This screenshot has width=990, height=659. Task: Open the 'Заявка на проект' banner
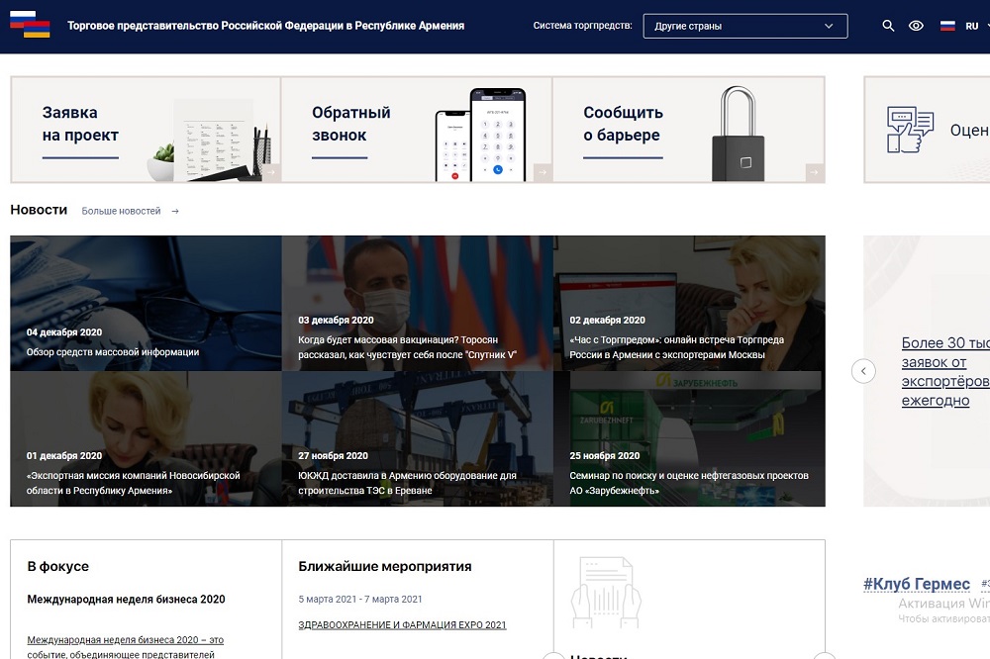pos(146,130)
